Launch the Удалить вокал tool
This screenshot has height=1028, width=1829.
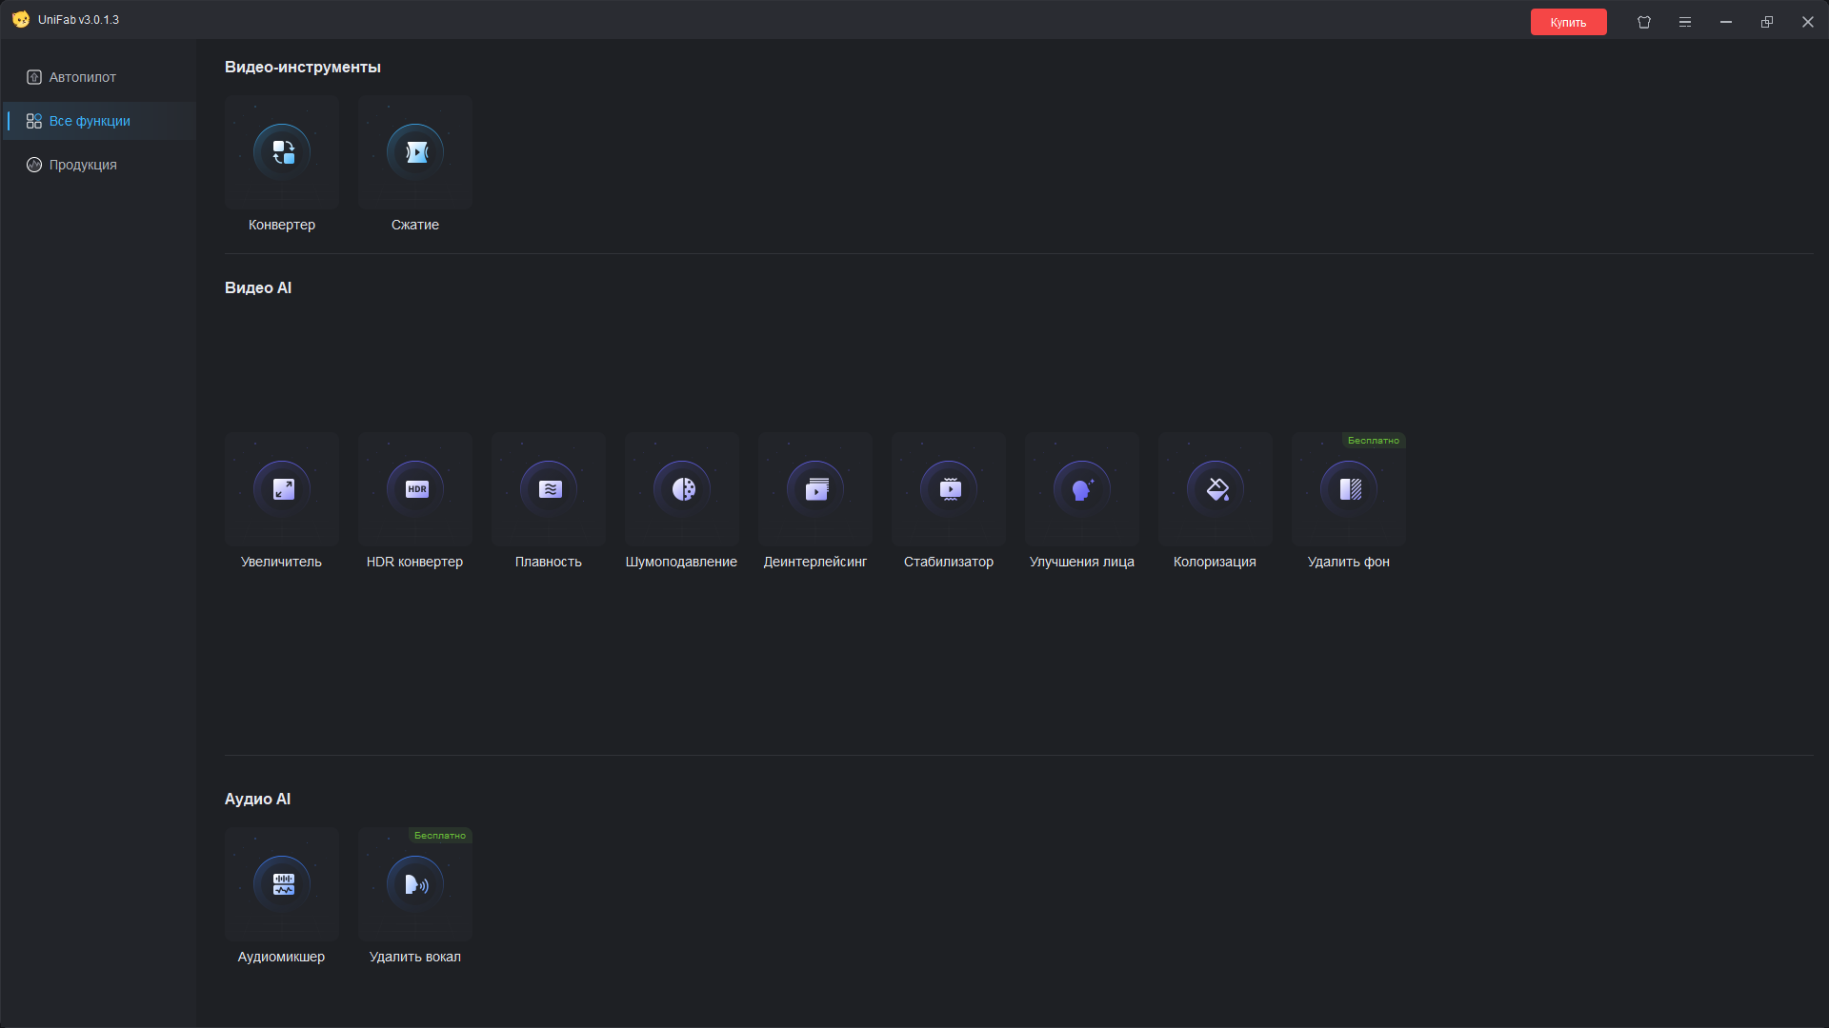415,884
